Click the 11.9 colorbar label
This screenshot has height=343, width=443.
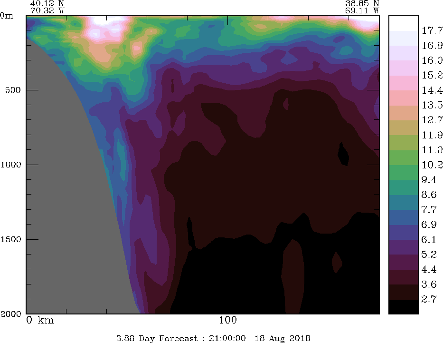432,135
